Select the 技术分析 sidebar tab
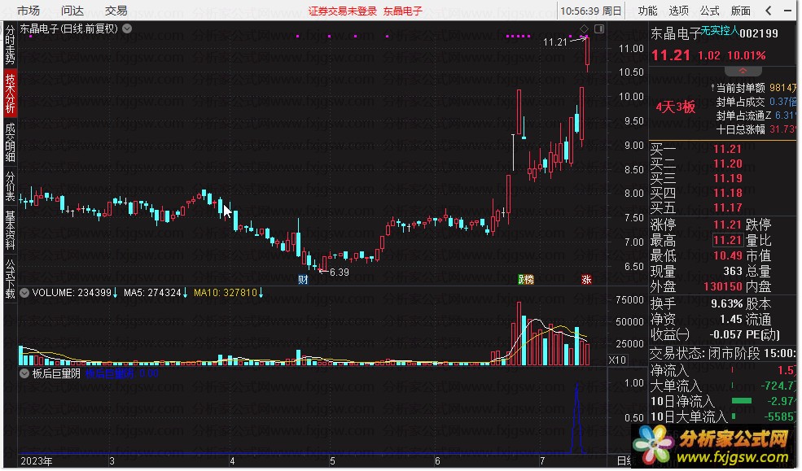 (x=11, y=94)
